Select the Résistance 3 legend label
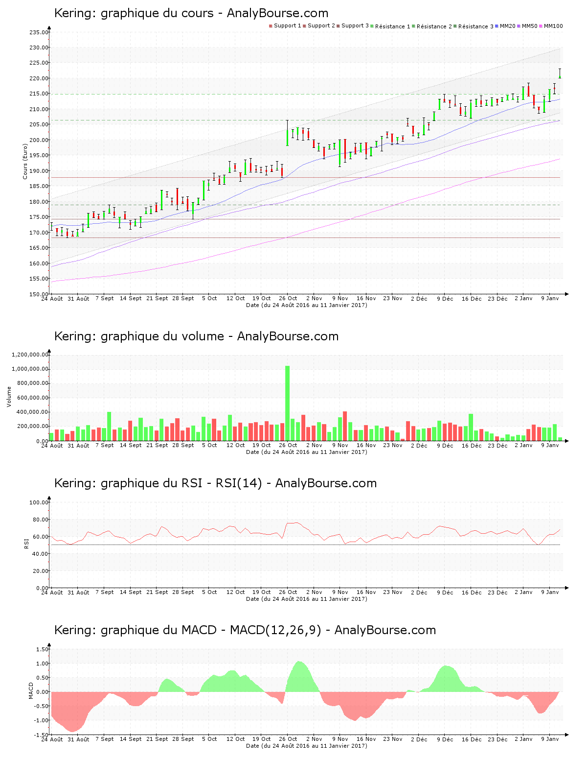 click(476, 26)
